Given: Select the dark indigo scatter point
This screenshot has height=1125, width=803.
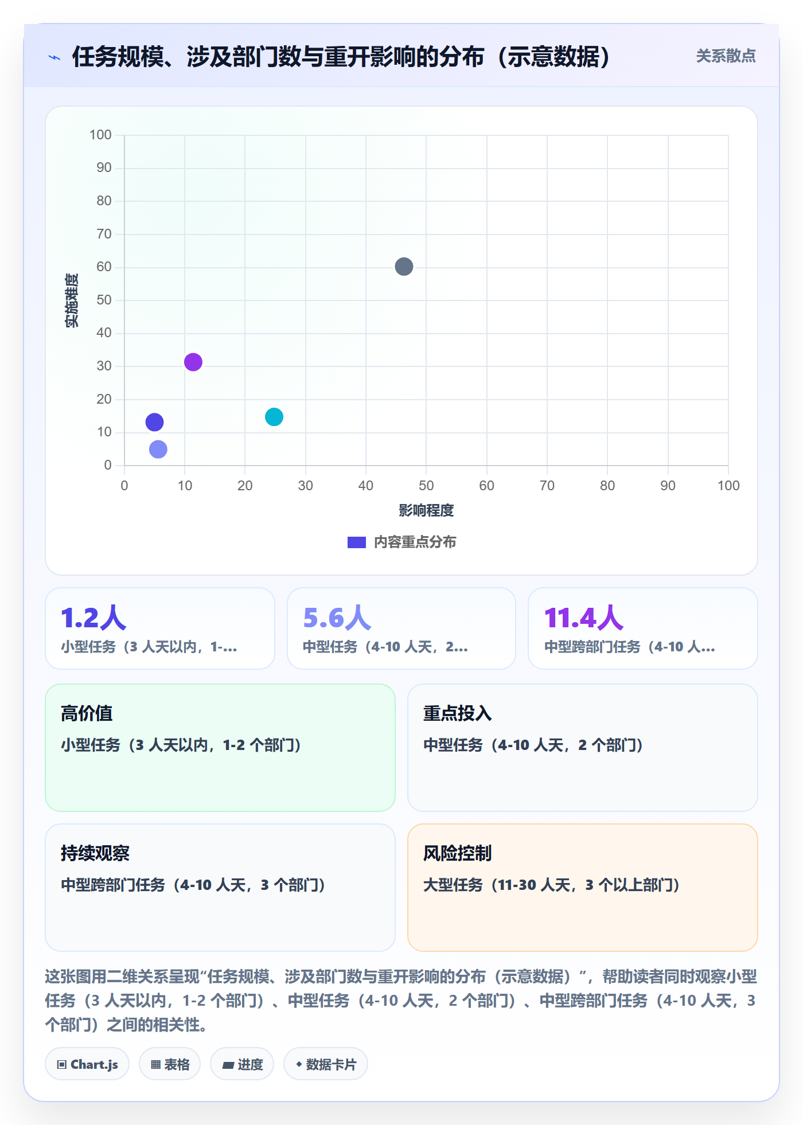Looking at the screenshot, I should click(154, 423).
